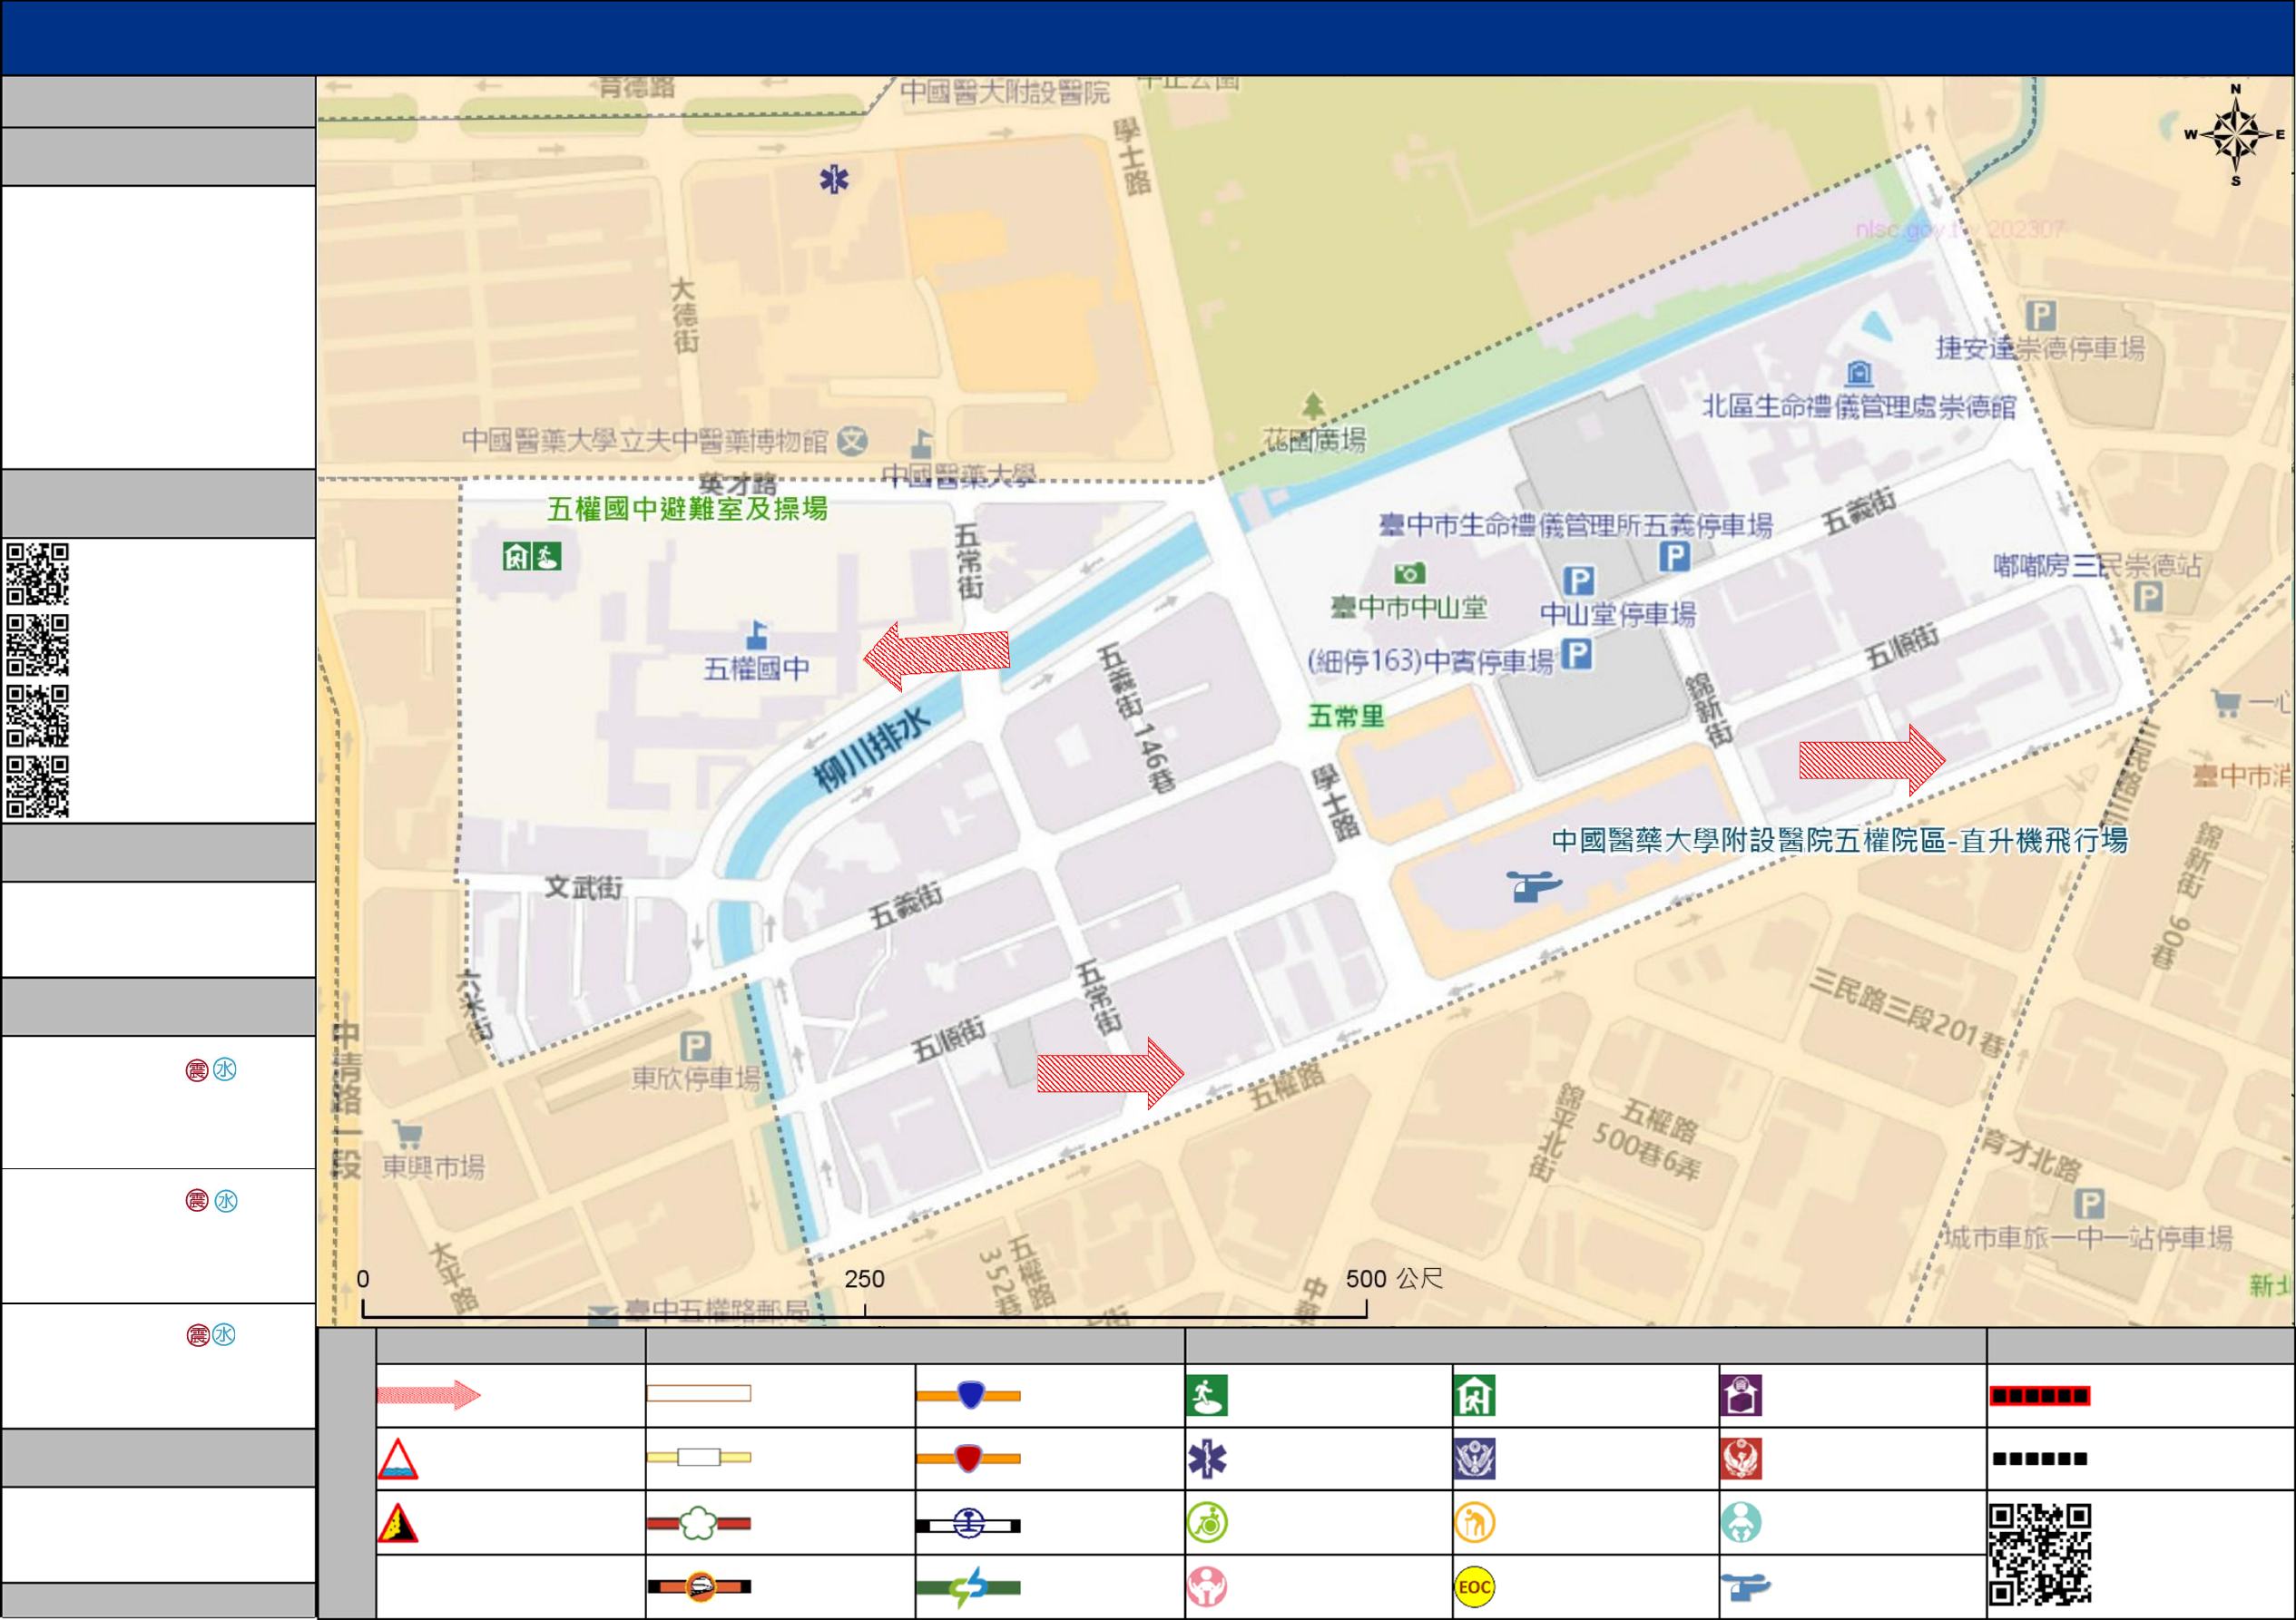Click the green 五常里 village label
Viewport: 2296px width, 1620px height.
coord(1346,717)
